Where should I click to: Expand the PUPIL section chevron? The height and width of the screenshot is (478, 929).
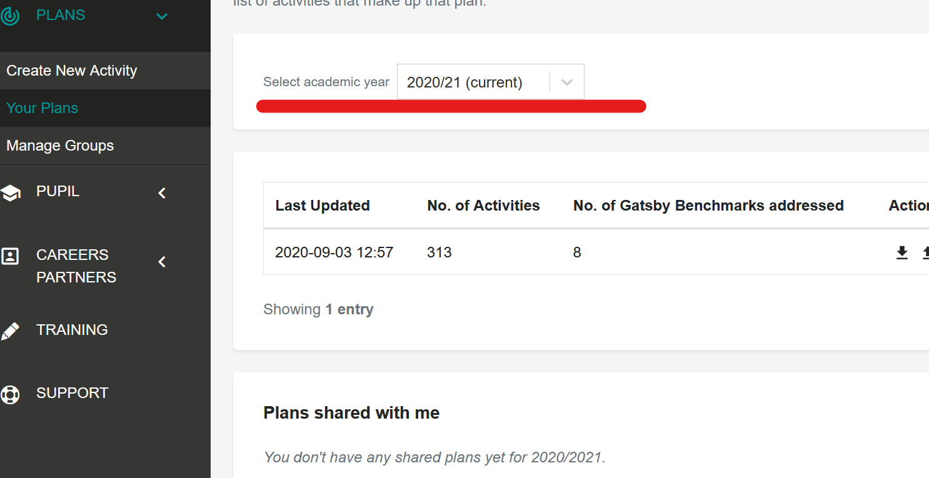pyautogui.click(x=162, y=193)
